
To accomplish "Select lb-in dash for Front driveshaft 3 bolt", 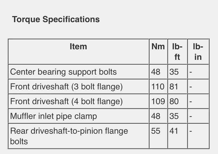I will 191,87.
